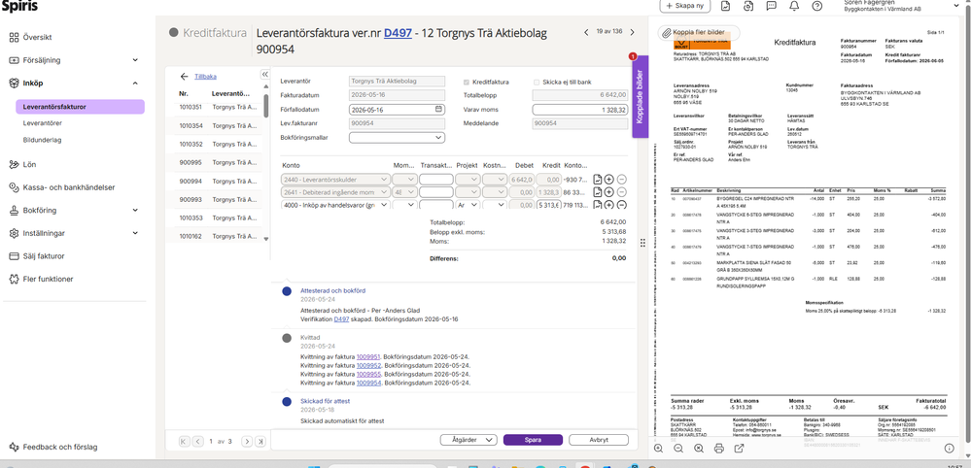Open the Leverantörer submenu item
This screenshot has height=468, width=971.
tap(42, 123)
